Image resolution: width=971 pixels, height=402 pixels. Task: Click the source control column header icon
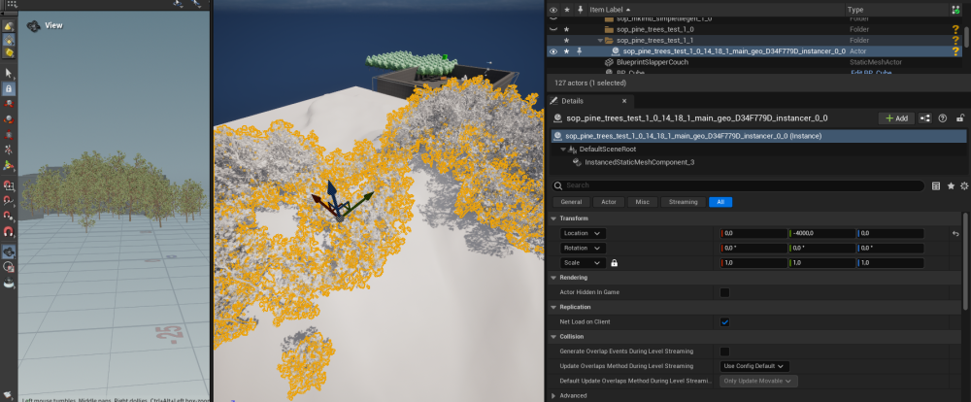(955, 10)
